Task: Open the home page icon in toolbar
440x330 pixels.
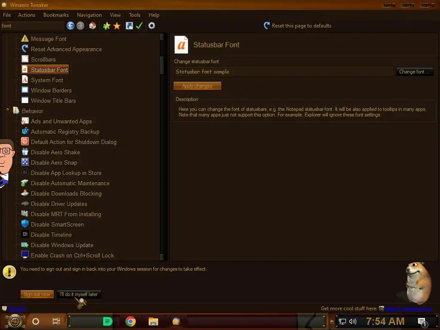Action: point(93,26)
